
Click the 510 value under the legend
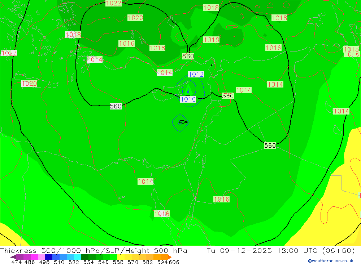point(59,262)
